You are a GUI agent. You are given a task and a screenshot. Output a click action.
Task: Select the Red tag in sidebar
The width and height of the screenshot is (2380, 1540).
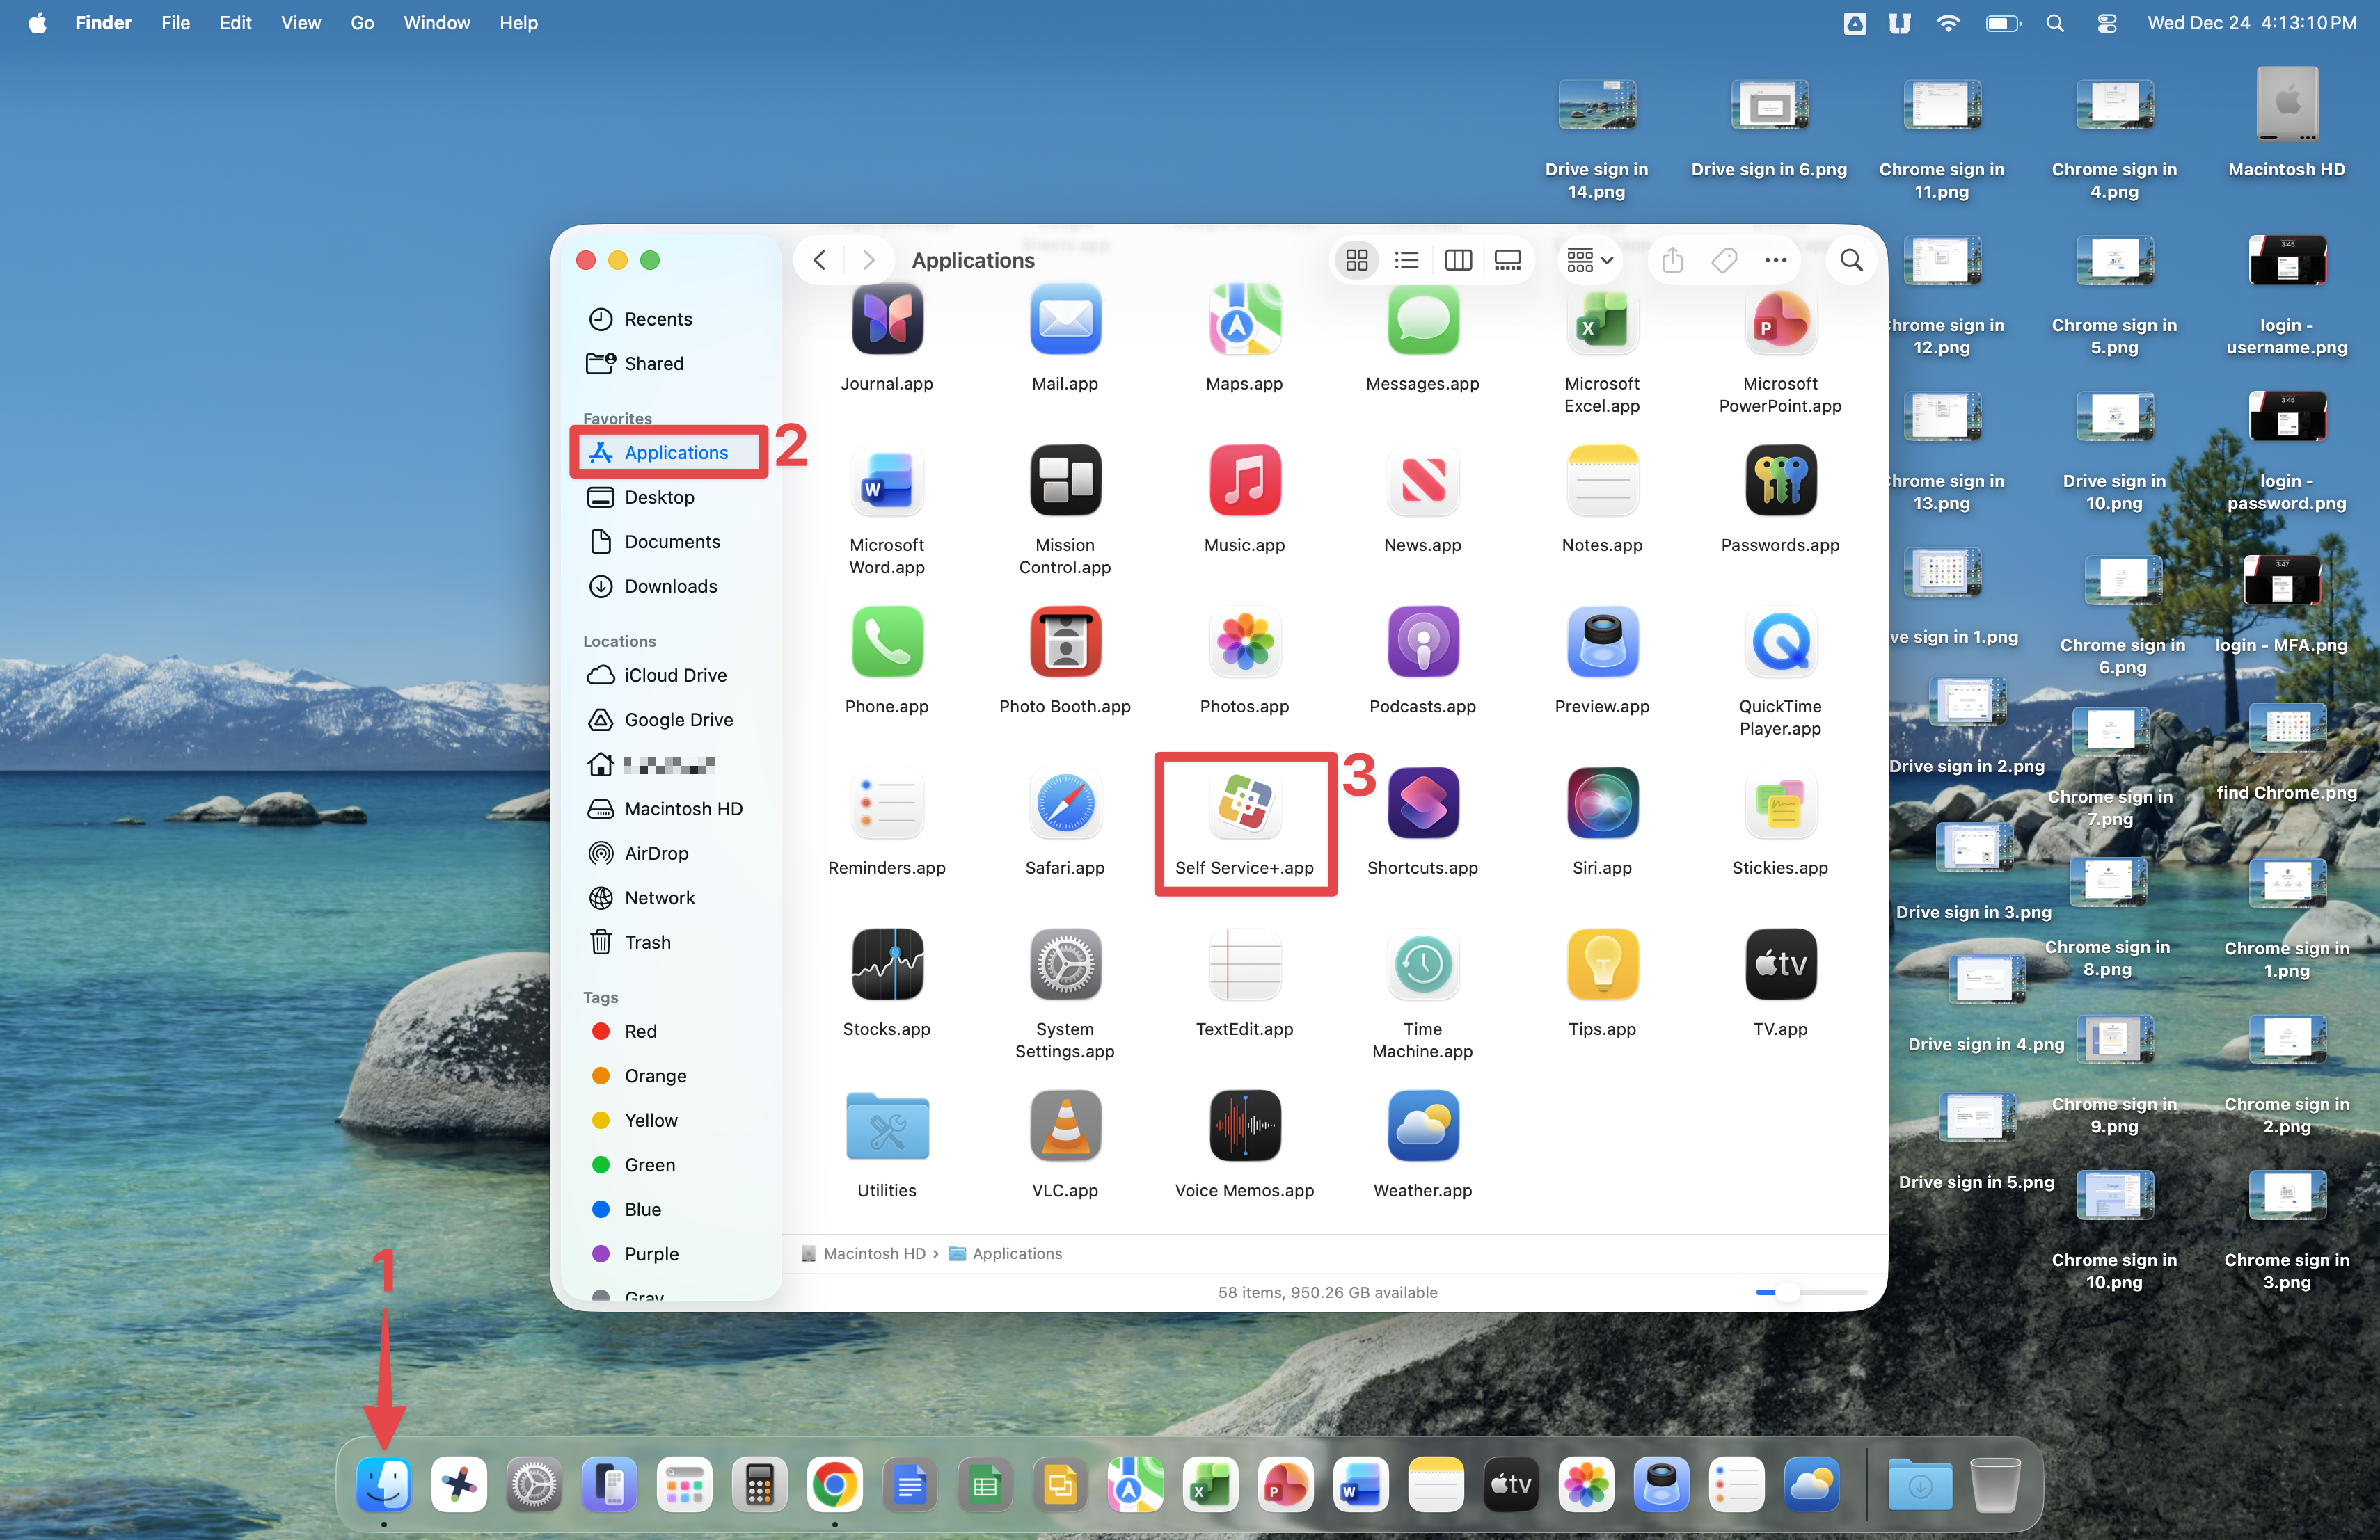click(x=640, y=1032)
